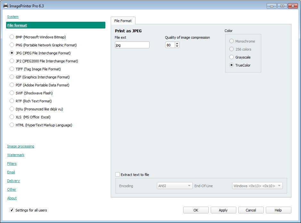The image size is (301, 223).
Task: Go to the Watermark settings
Action: [16, 155]
